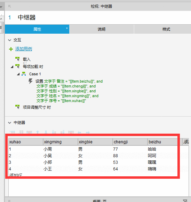Click the move row up arrow icon
Image resolution: width=191 pixels, height=202 pixels.
coord(38,132)
